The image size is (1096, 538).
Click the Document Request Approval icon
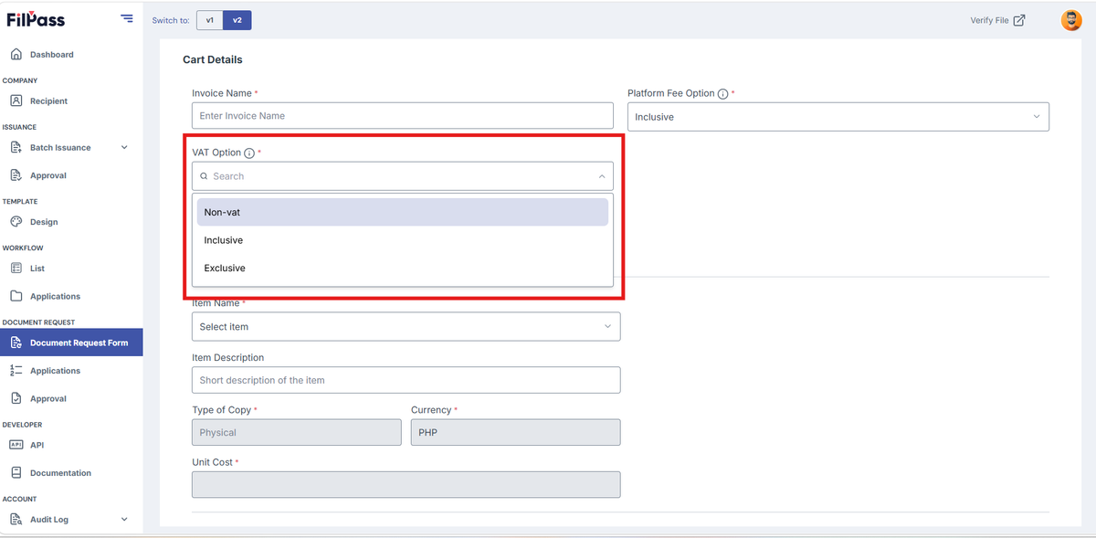[16, 398]
